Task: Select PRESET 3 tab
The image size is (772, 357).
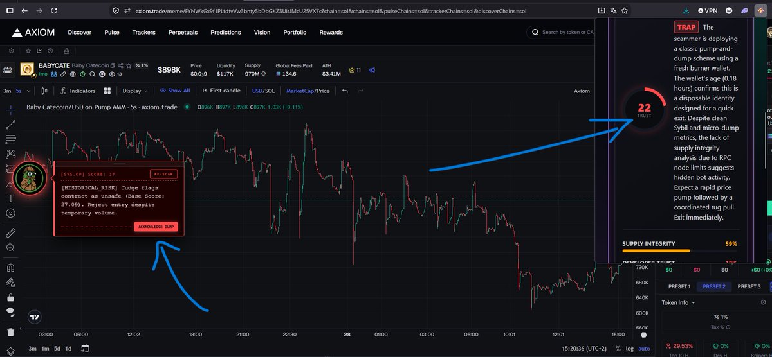Action: pyautogui.click(x=749, y=286)
